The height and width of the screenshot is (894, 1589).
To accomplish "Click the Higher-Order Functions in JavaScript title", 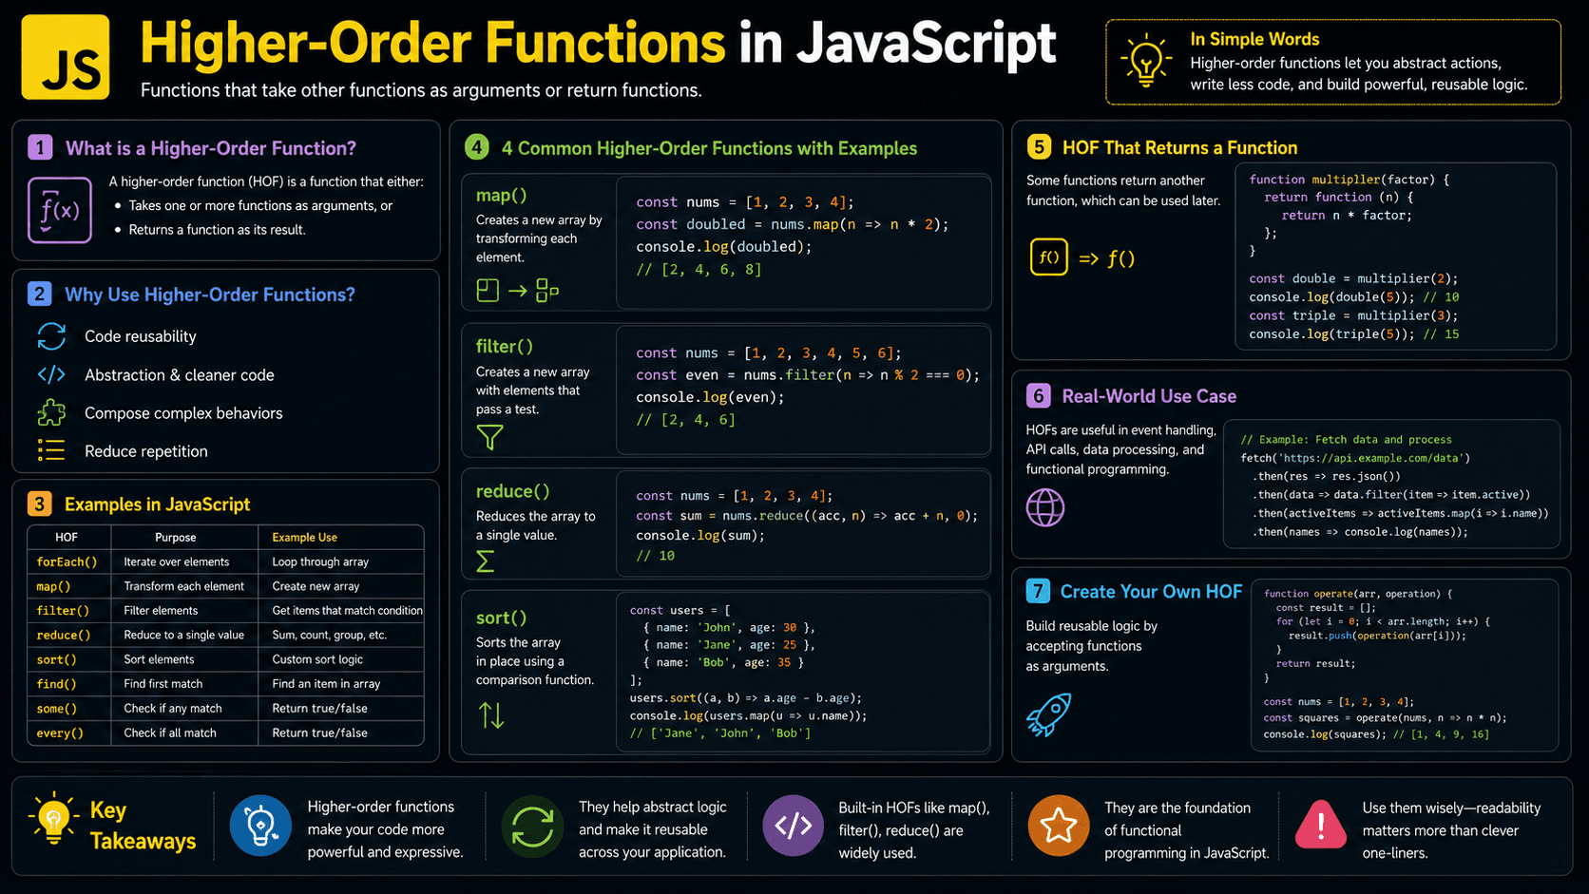I will click(598, 44).
